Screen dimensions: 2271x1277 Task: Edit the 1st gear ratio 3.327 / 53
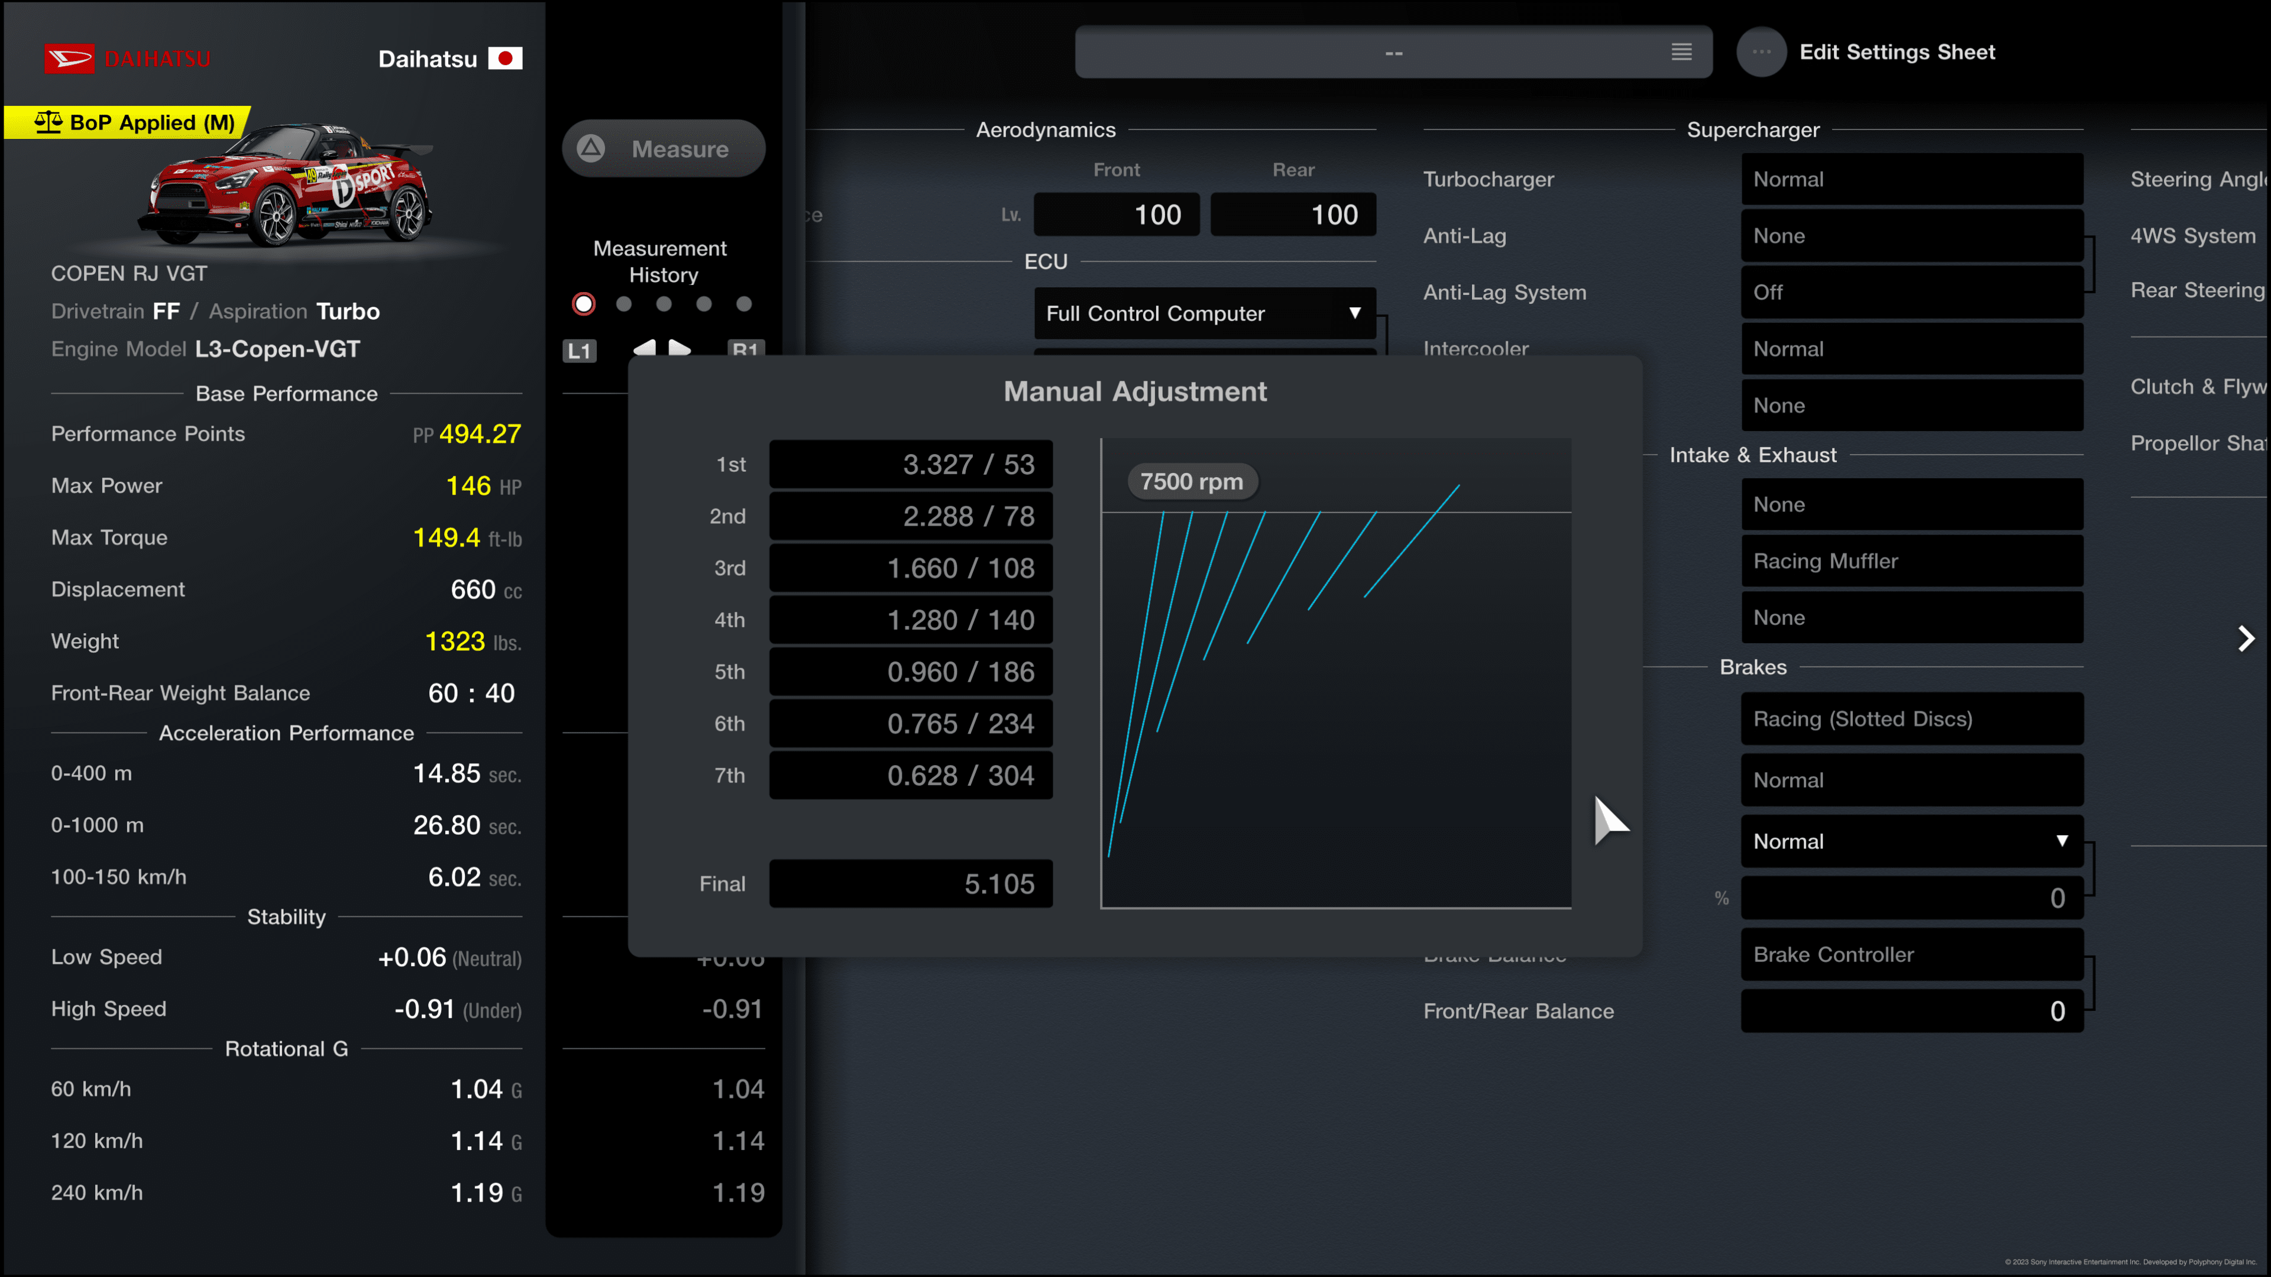pyautogui.click(x=911, y=464)
